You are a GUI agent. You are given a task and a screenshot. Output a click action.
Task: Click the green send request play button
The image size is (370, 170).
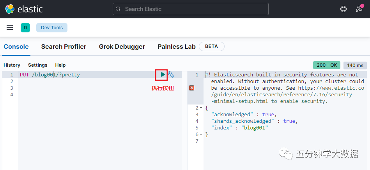pyautogui.click(x=163, y=74)
